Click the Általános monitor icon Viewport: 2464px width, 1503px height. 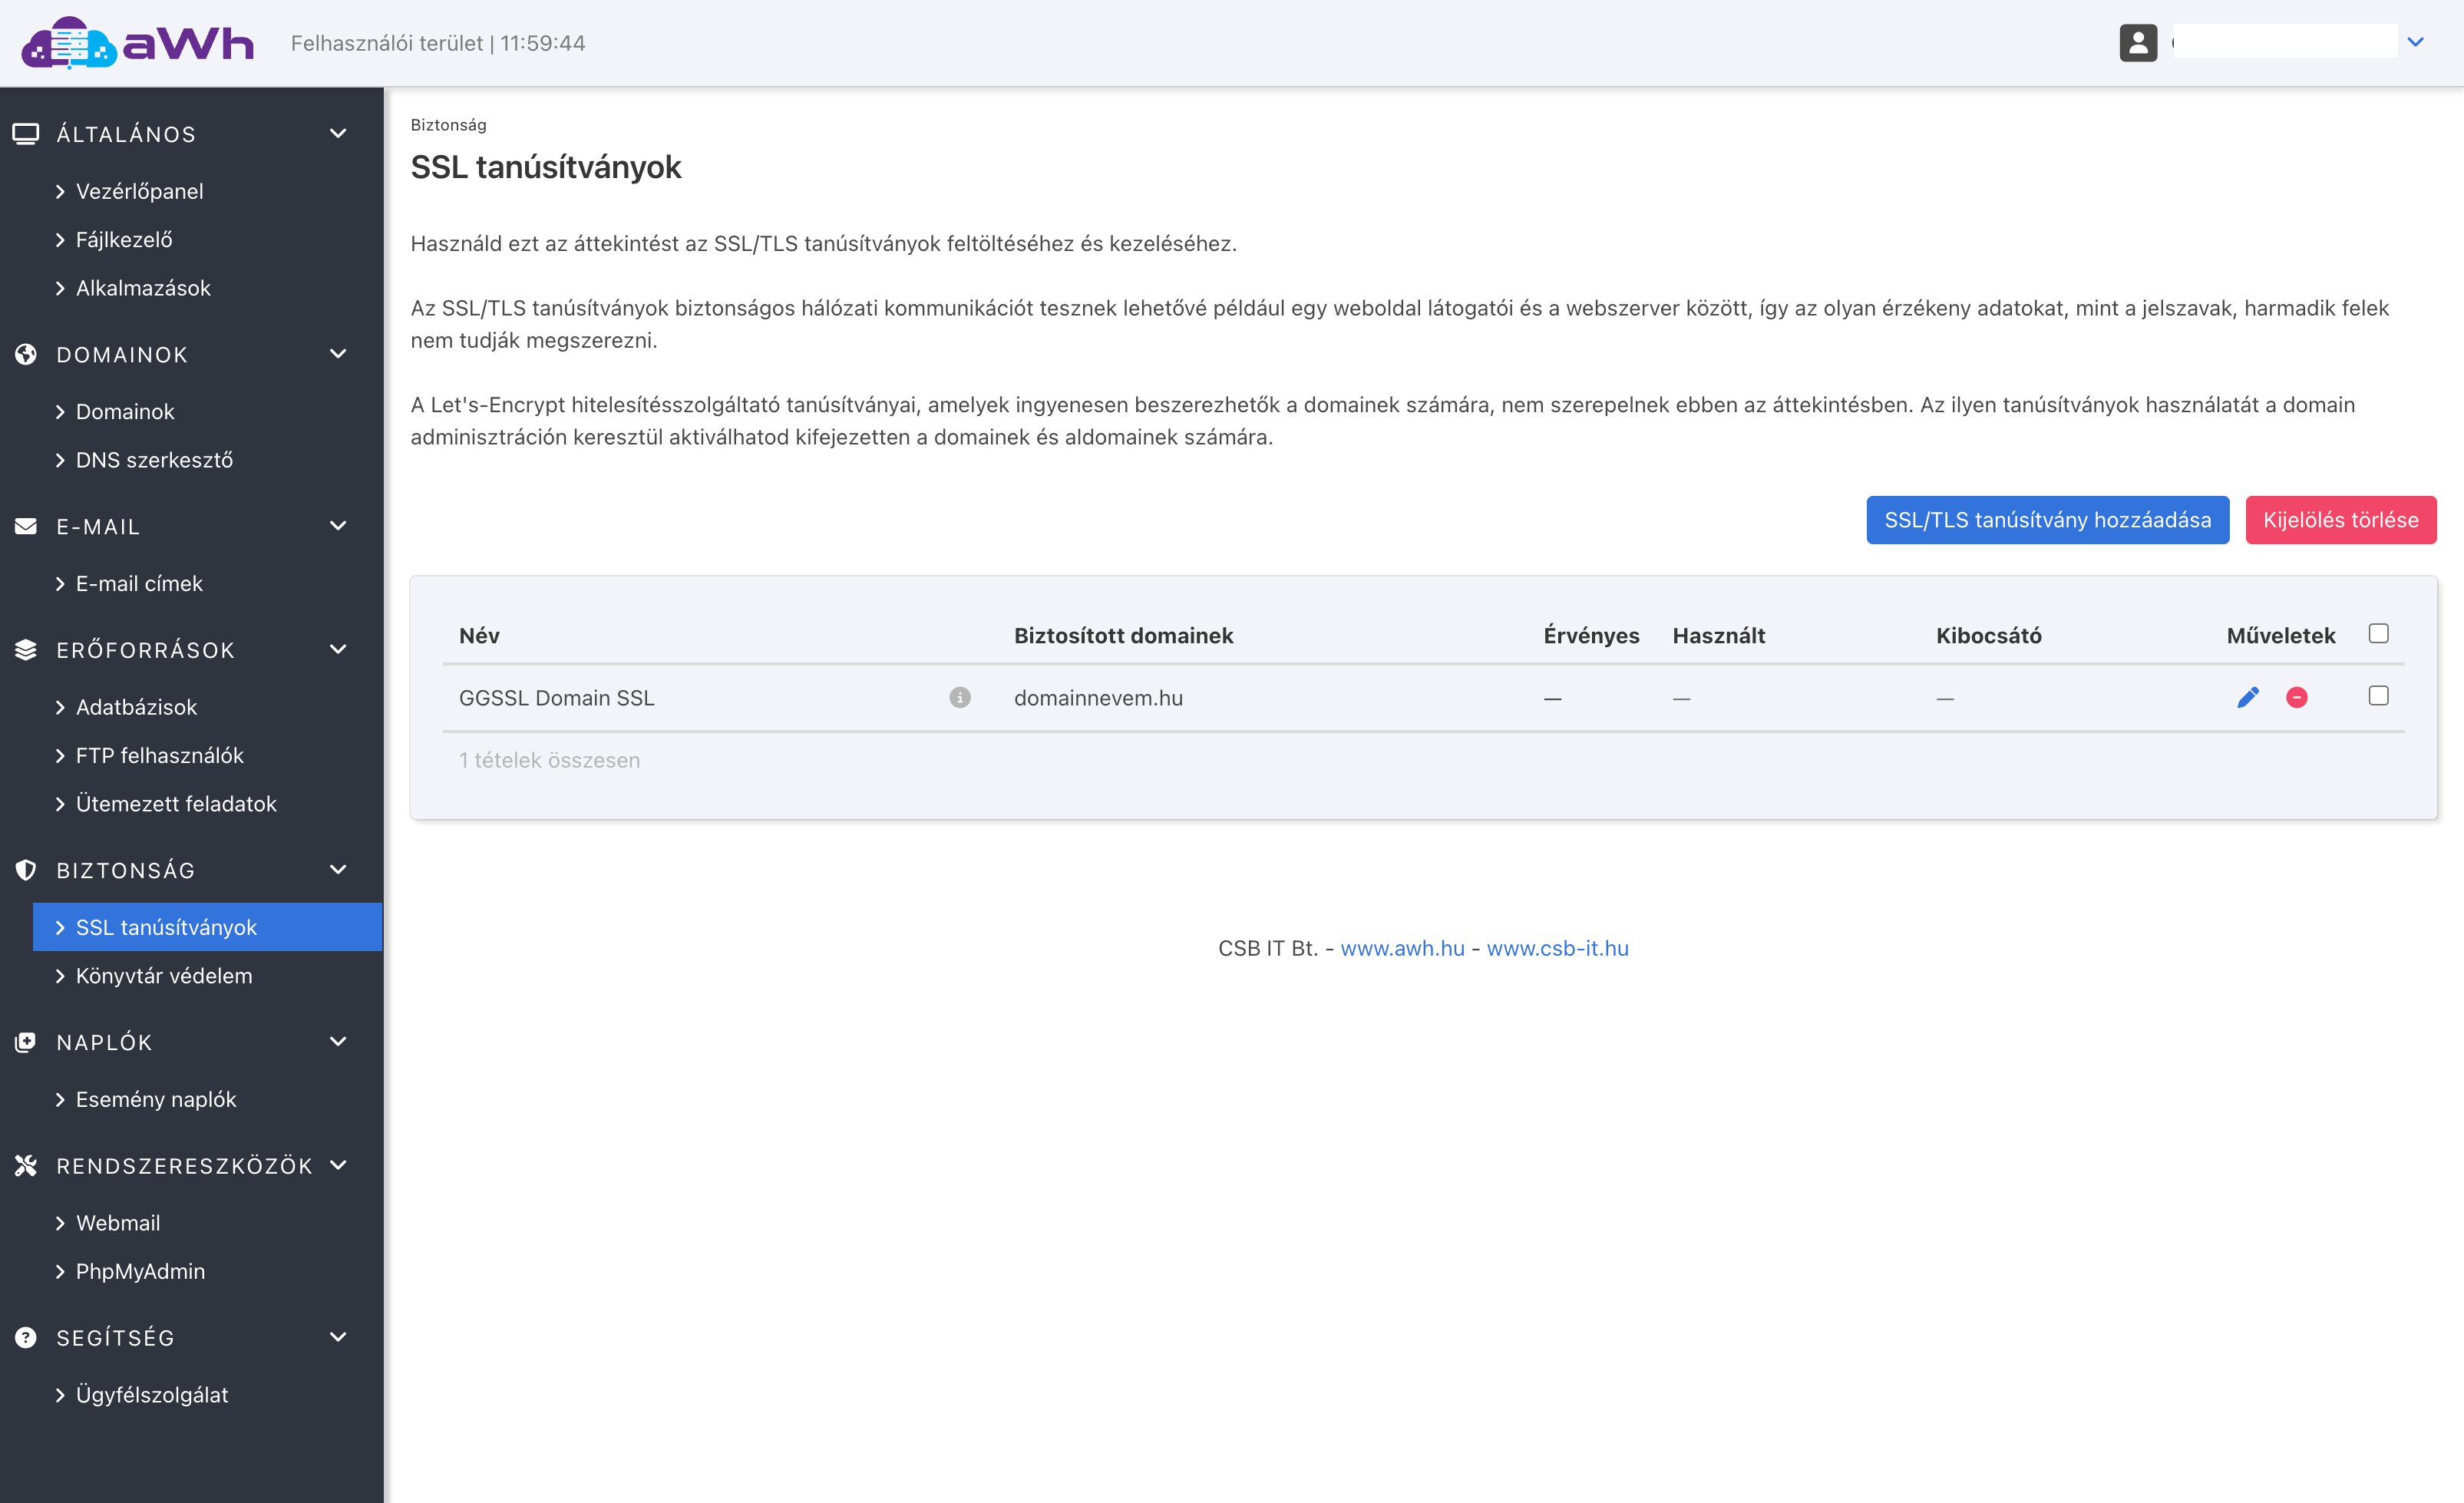pyautogui.click(x=26, y=133)
